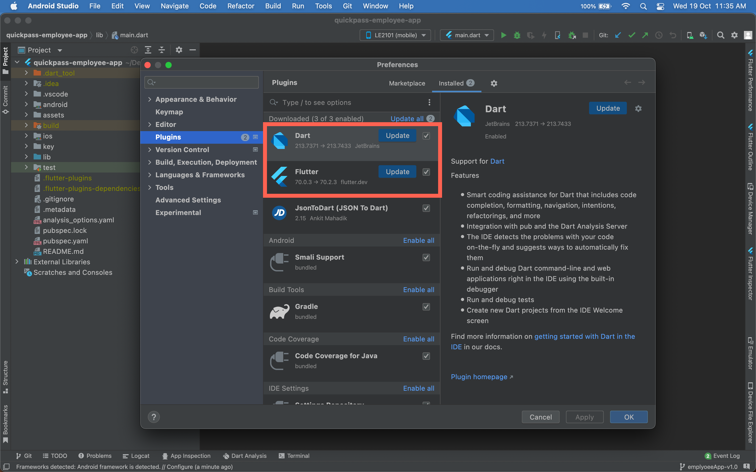The image size is (756, 472).
Task: Click the Git rollback icon
Action: click(673, 35)
